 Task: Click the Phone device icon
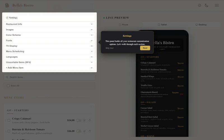120,25
